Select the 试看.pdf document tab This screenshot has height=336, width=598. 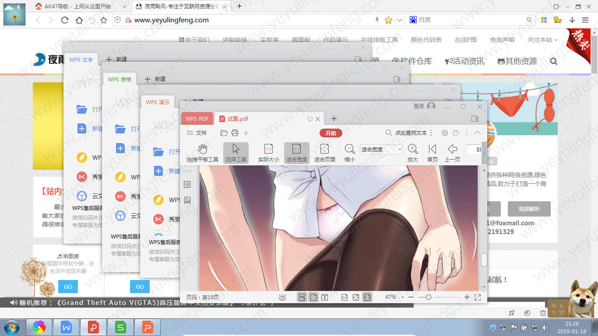269,119
